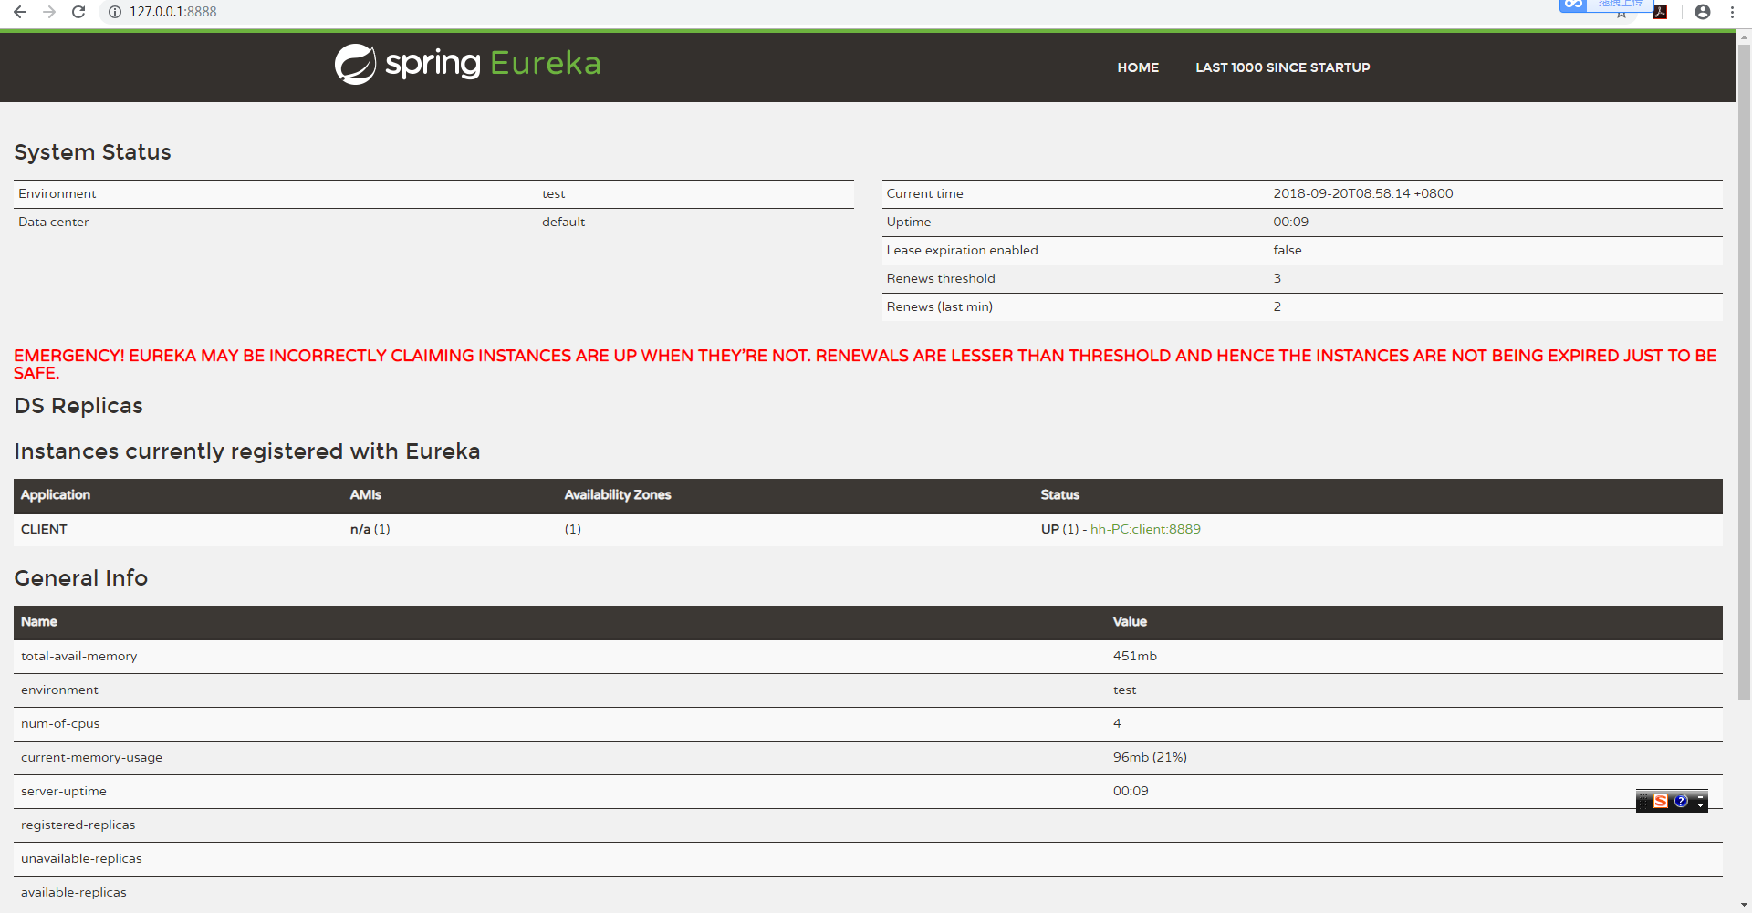Click the Sogou S input method icon
The height and width of the screenshot is (913, 1752).
(1660, 801)
